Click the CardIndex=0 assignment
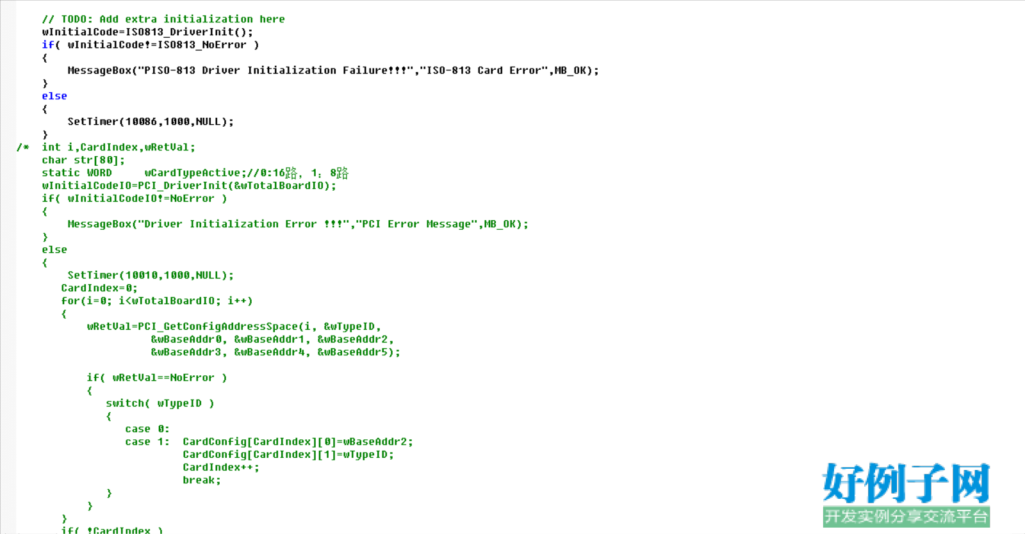 (99, 288)
